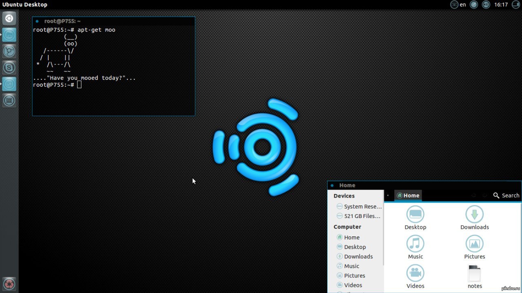Open Skype from the launcher
The image size is (522, 293).
[9, 67]
